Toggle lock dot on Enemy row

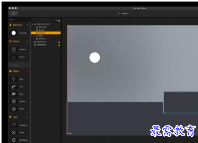click(x=59, y=30)
